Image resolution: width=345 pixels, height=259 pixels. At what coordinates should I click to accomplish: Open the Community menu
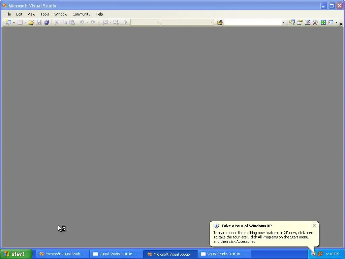coord(82,14)
